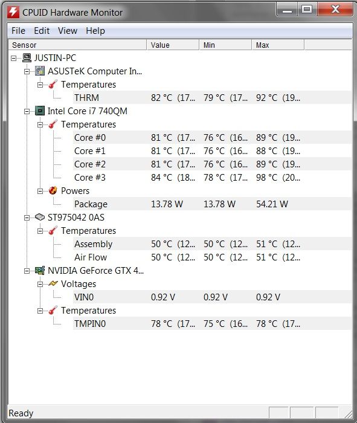This screenshot has height=423, width=357.
Task: Maximize the Hardware Monitor window
Action: pyautogui.click(x=307, y=10)
